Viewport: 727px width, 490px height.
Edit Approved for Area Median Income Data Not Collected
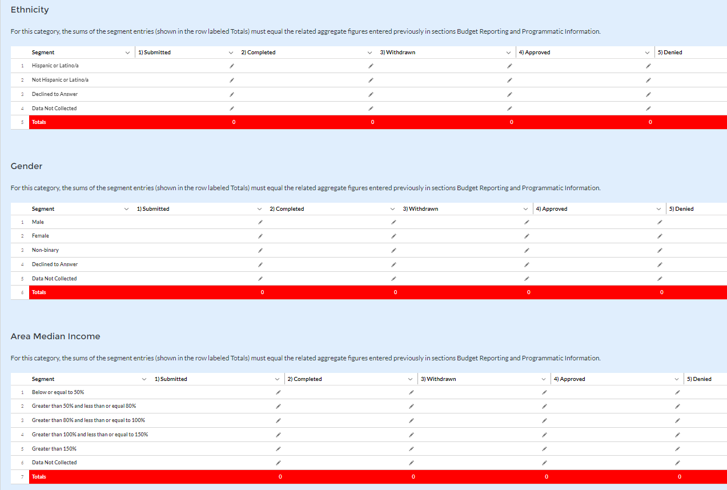(677, 463)
